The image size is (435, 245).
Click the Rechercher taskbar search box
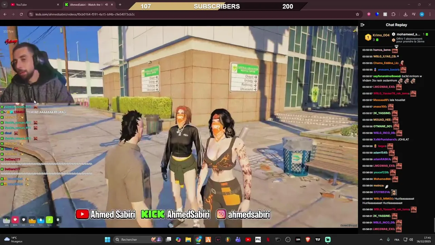[x=138, y=240]
